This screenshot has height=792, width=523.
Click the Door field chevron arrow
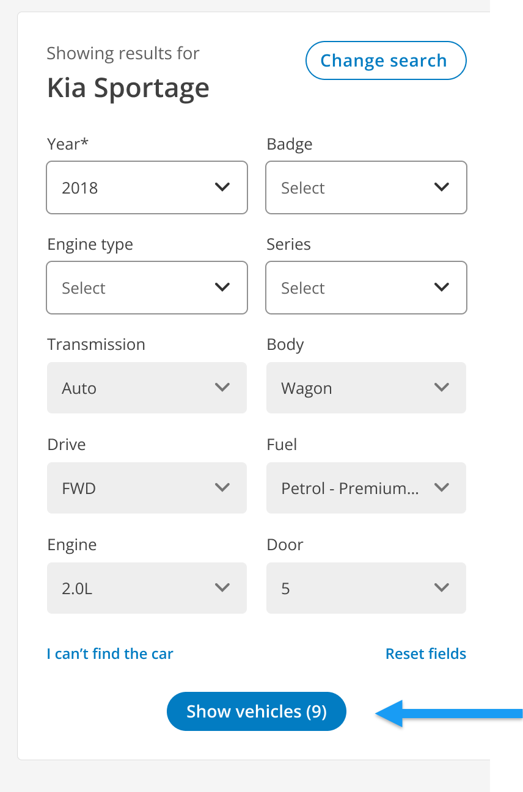point(442,587)
